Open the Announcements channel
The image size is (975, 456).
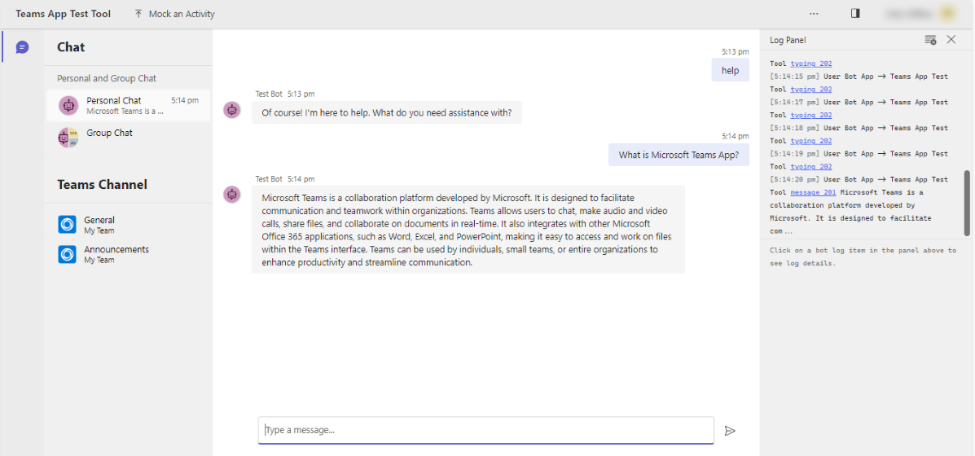tap(128, 254)
